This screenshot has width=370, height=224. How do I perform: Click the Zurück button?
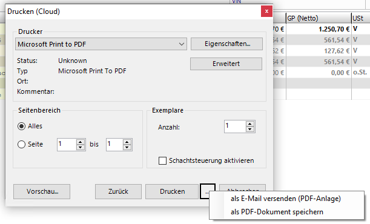118,191
